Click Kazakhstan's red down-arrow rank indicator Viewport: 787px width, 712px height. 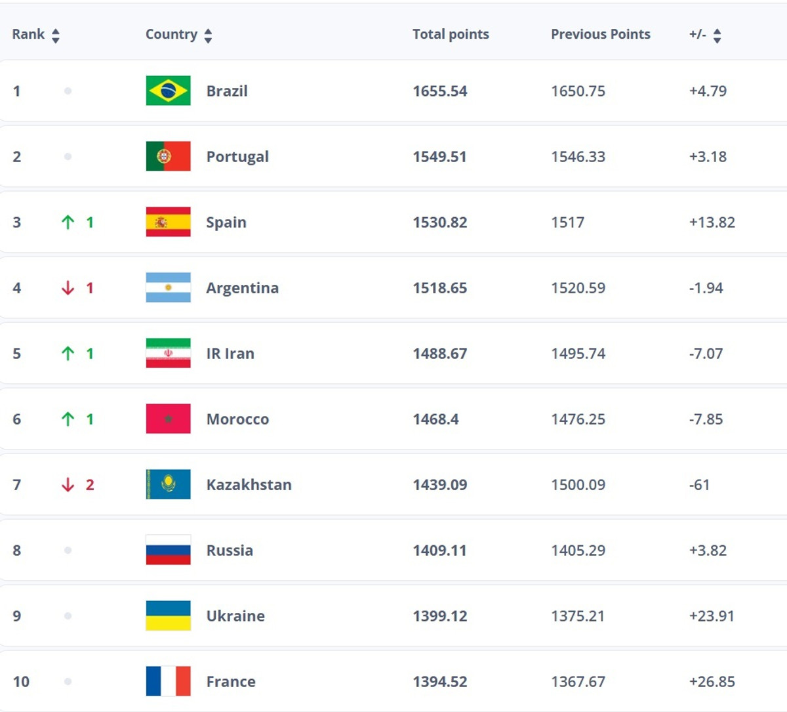point(68,485)
